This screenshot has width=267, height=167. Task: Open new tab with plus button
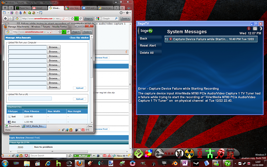coord(122,8)
